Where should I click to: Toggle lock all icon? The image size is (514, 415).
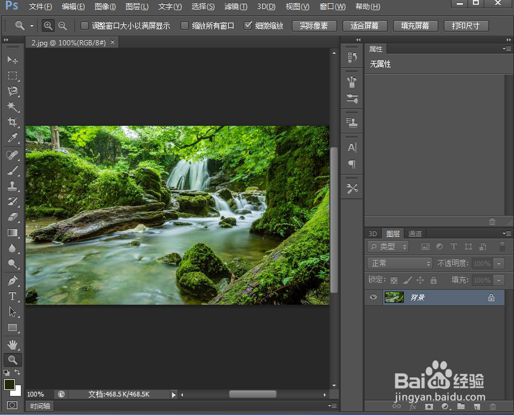click(434, 280)
